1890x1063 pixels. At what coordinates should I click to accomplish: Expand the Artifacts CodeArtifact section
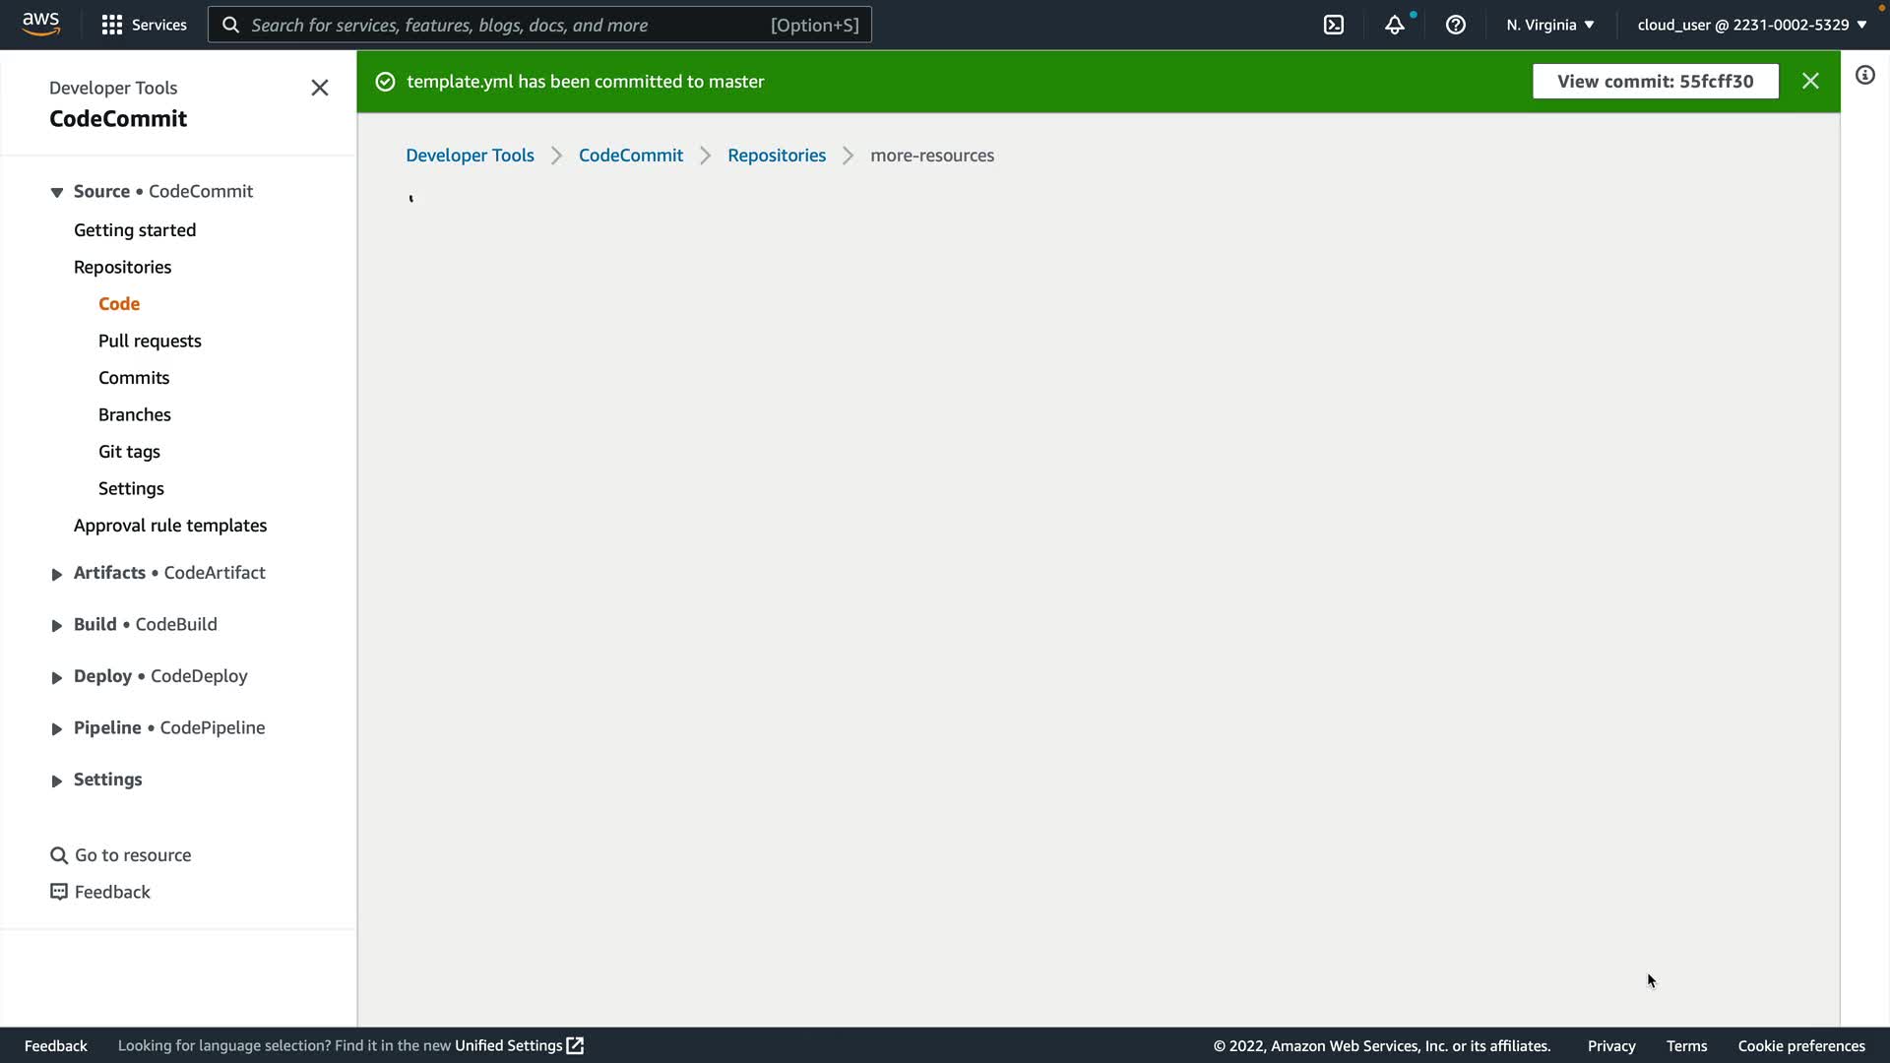click(57, 574)
